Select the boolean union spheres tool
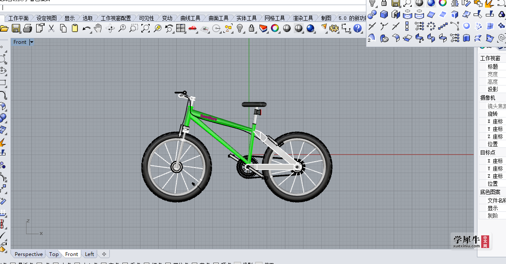 pyautogui.click(x=372, y=15)
